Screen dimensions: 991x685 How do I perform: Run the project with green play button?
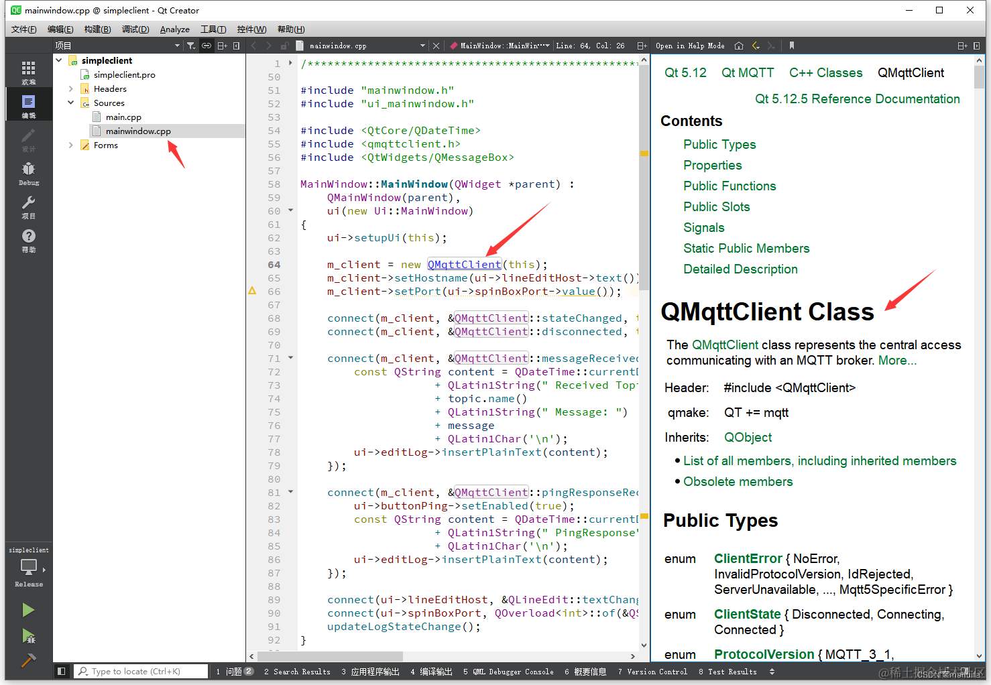click(x=28, y=610)
